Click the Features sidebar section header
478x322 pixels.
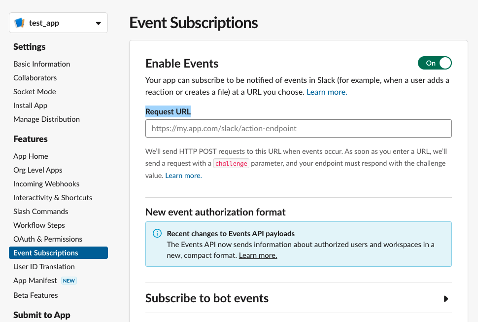click(x=31, y=139)
